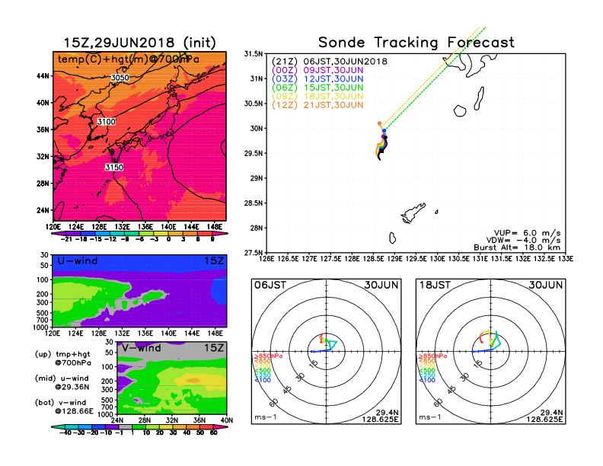
Task: Click the 31.5N axis label on the track map
Action: click(x=254, y=54)
